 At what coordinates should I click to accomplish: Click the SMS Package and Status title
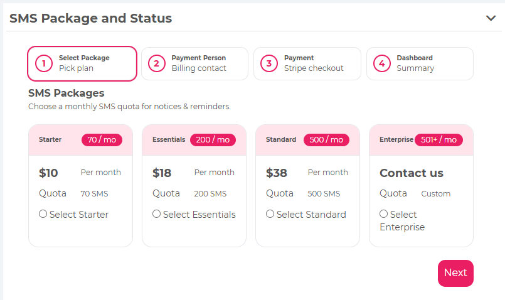click(x=90, y=18)
